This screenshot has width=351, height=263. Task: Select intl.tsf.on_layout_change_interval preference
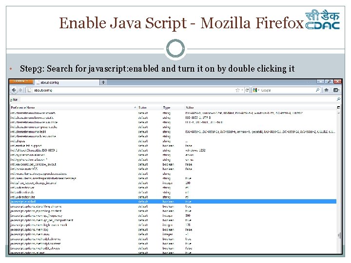pyautogui.click(x=173, y=183)
